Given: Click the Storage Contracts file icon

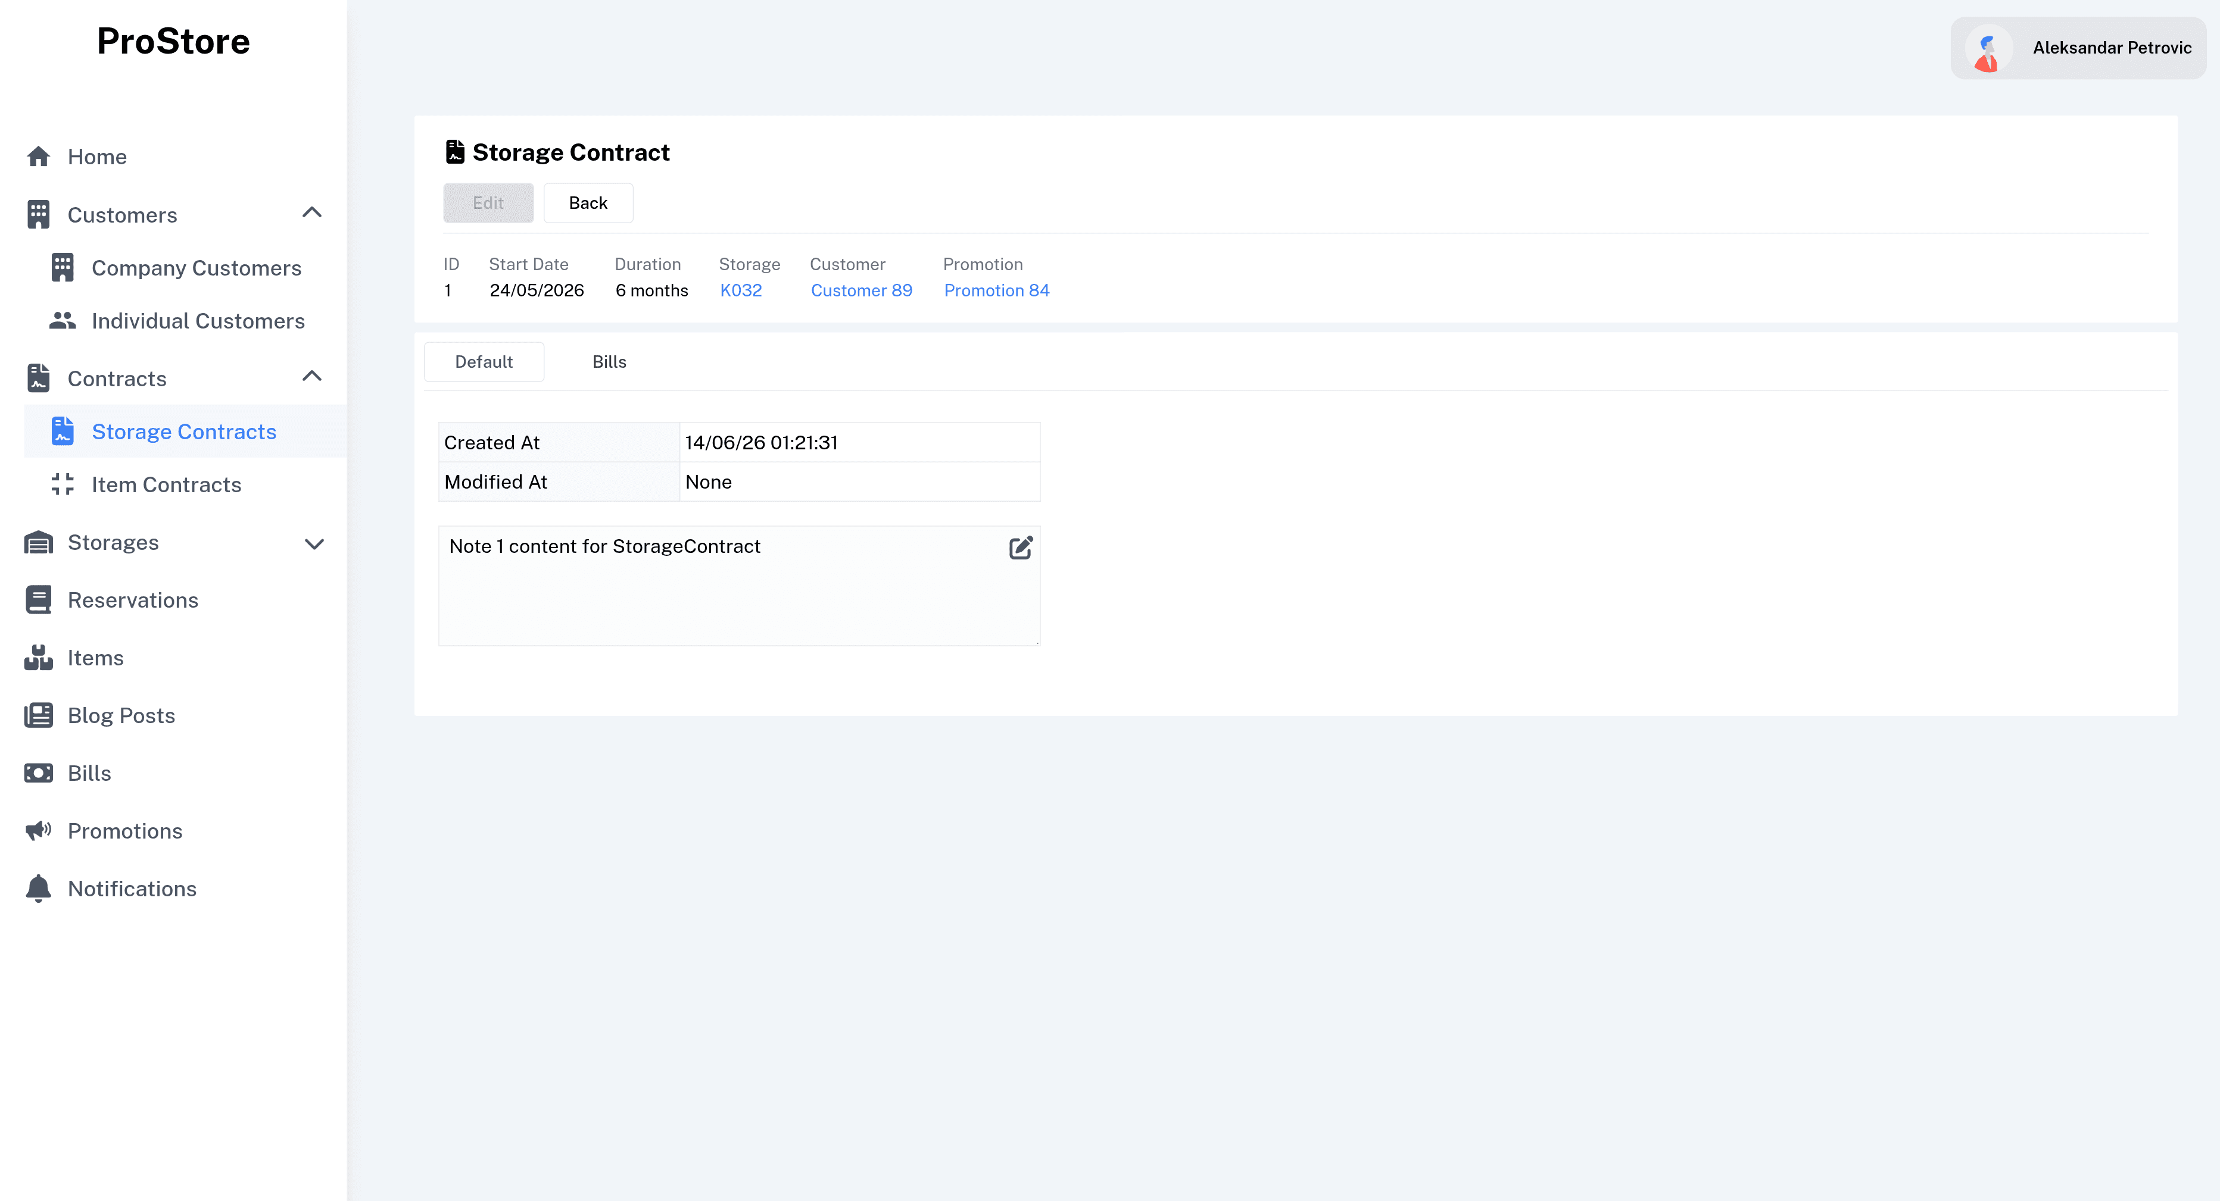Looking at the screenshot, I should coord(62,431).
